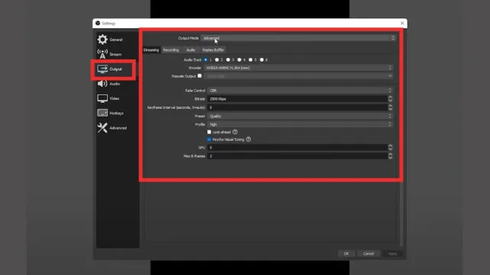Open the Output Mode dropdown
490x275 pixels.
coord(298,38)
